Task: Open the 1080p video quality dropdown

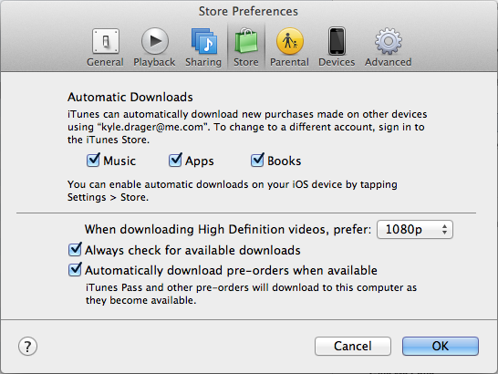Action: [x=415, y=230]
